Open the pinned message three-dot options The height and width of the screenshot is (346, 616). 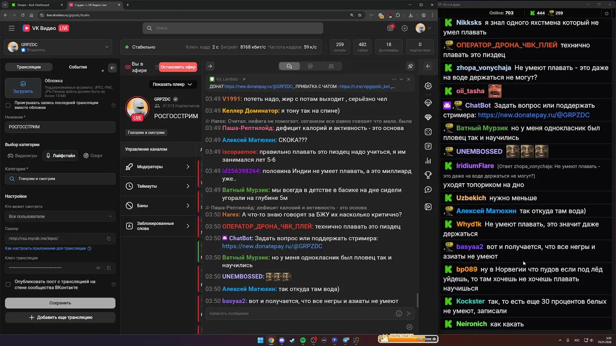pyautogui.click(x=394, y=79)
